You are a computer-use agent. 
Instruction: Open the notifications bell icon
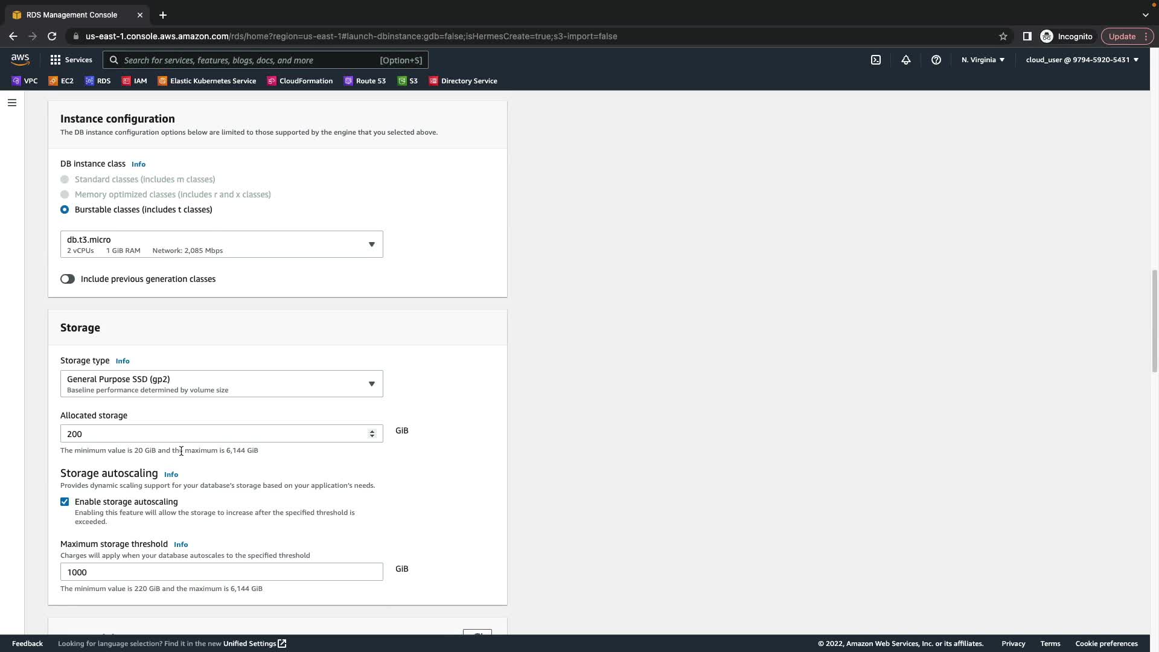point(905,60)
